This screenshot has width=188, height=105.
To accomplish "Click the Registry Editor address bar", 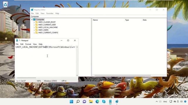I will click(x=98, y=16).
